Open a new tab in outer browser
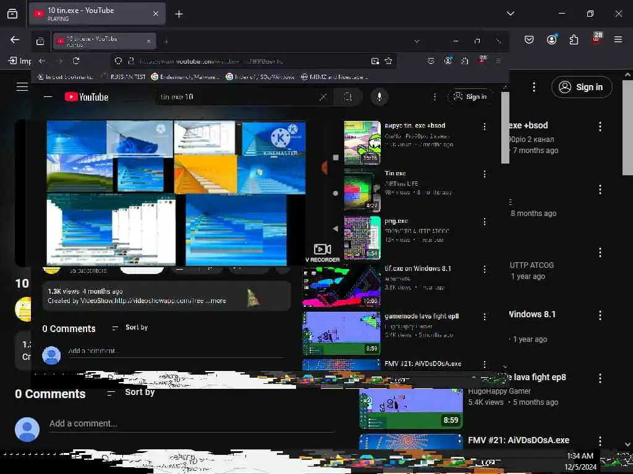 tap(179, 14)
